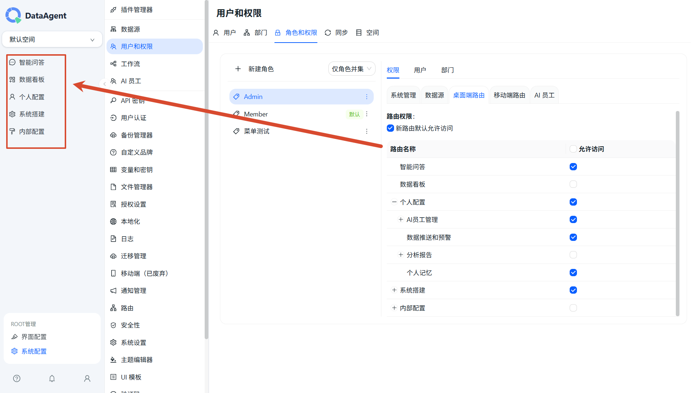The image size is (698, 393).
Task: Click the 通知管理 megaphone icon
Action: tap(113, 291)
